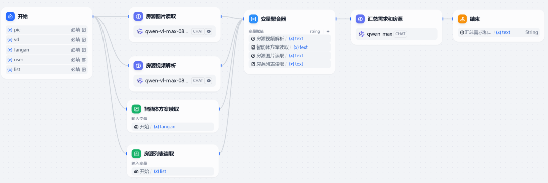
Task: Click the CHAT badge in 房源视频解析 node
Action: 198,81
